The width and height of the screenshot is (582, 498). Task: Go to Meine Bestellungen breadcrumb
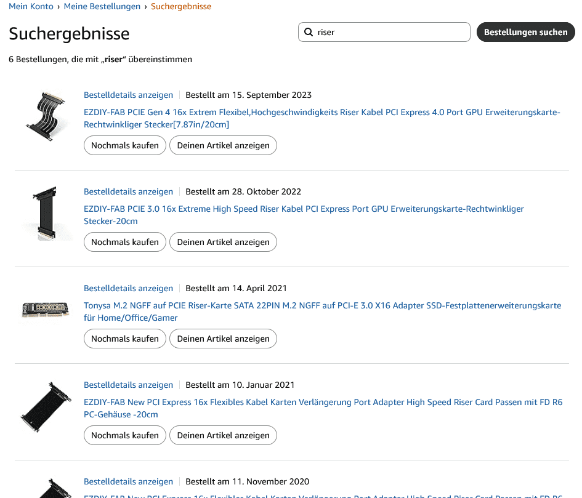[102, 7]
